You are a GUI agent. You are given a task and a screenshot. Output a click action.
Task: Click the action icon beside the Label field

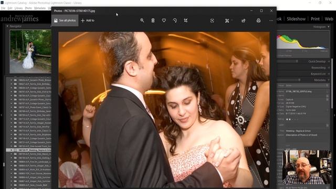click(x=327, y=125)
